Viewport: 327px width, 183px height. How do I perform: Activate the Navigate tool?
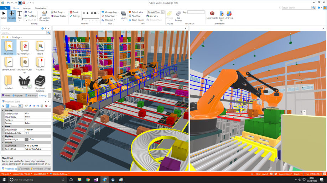click(11, 15)
